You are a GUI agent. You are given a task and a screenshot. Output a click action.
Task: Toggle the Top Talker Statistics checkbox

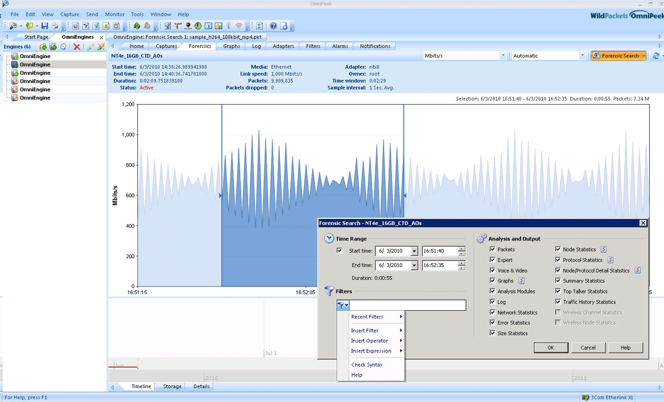pos(558,291)
